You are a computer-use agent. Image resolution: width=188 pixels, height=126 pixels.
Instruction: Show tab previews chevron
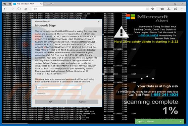[x=51, y=4]
